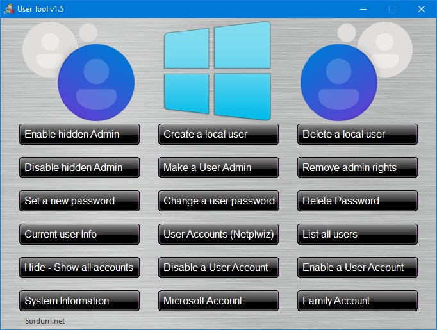The width and height of the screenshot is (437, 330).
Task: Click List all users
Action: [x=358, y=234]
